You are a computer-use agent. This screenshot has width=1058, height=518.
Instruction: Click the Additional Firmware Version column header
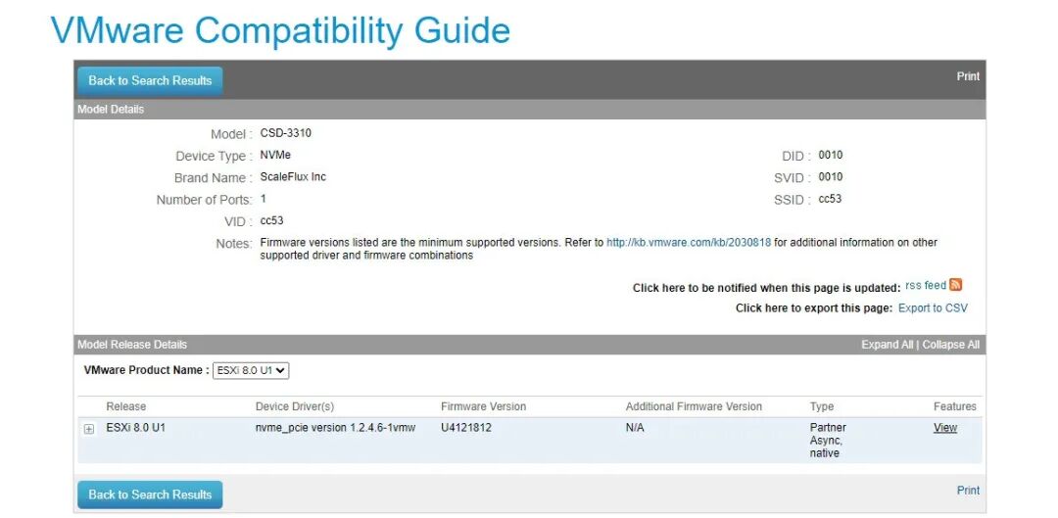[694, 406]
